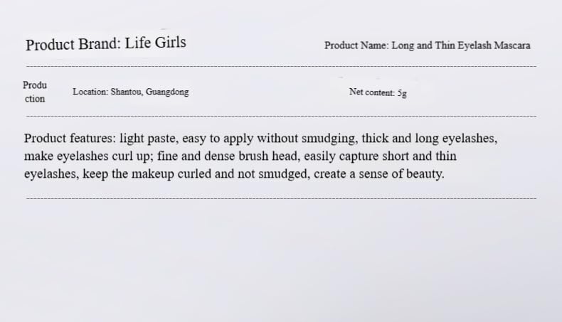Click Location: Shantou, Guangdong
562x322 pixels.
click(x=131, y=92)
